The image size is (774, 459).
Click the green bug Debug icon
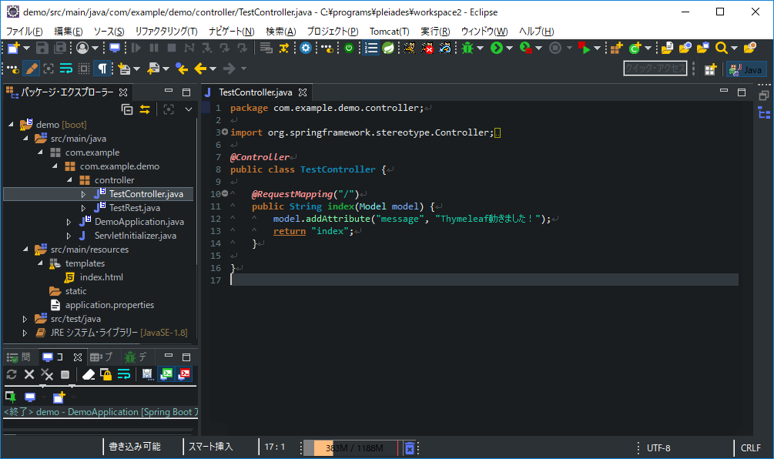tap(467, 48)
